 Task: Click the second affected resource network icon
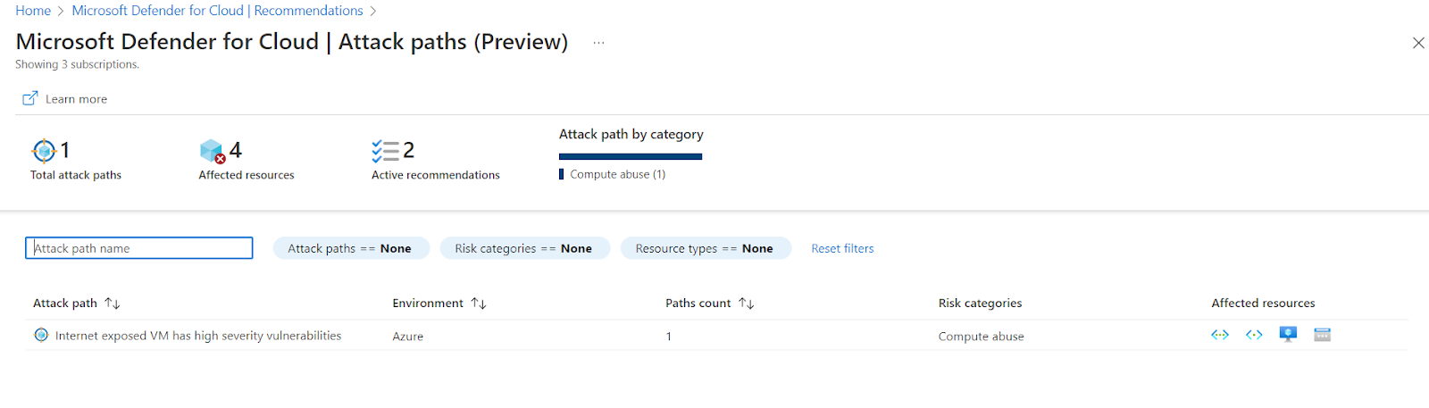coord(1254,335)
